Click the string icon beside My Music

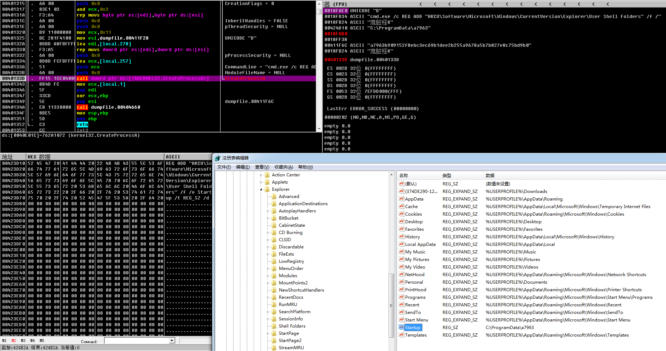(402, 252)
